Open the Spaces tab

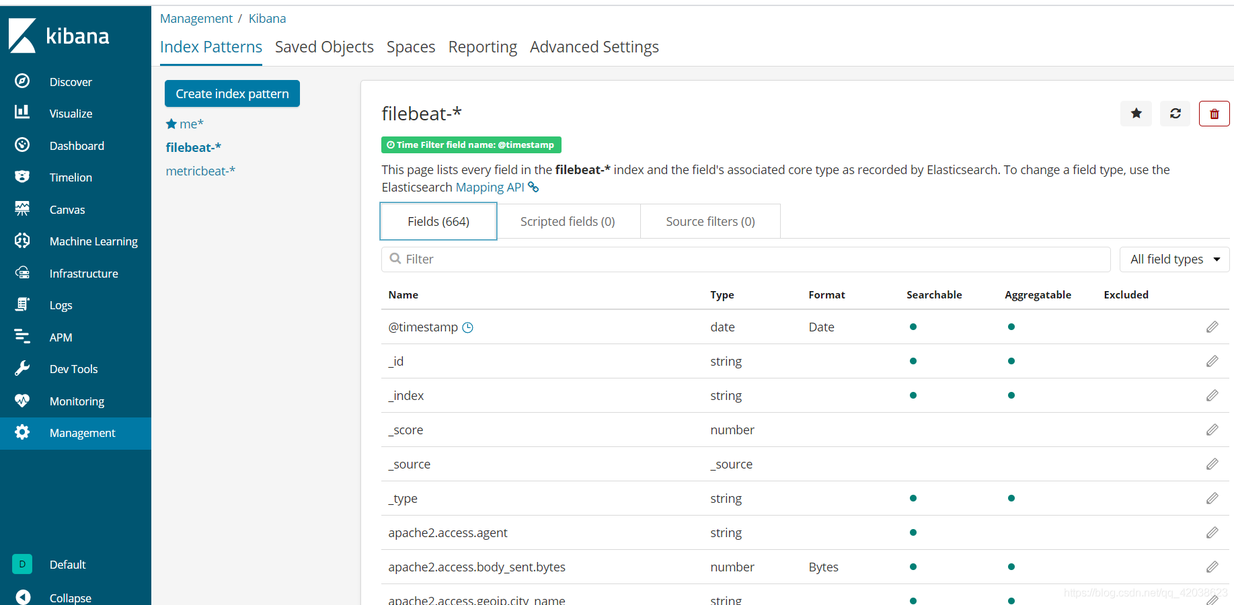coord(411,47)
